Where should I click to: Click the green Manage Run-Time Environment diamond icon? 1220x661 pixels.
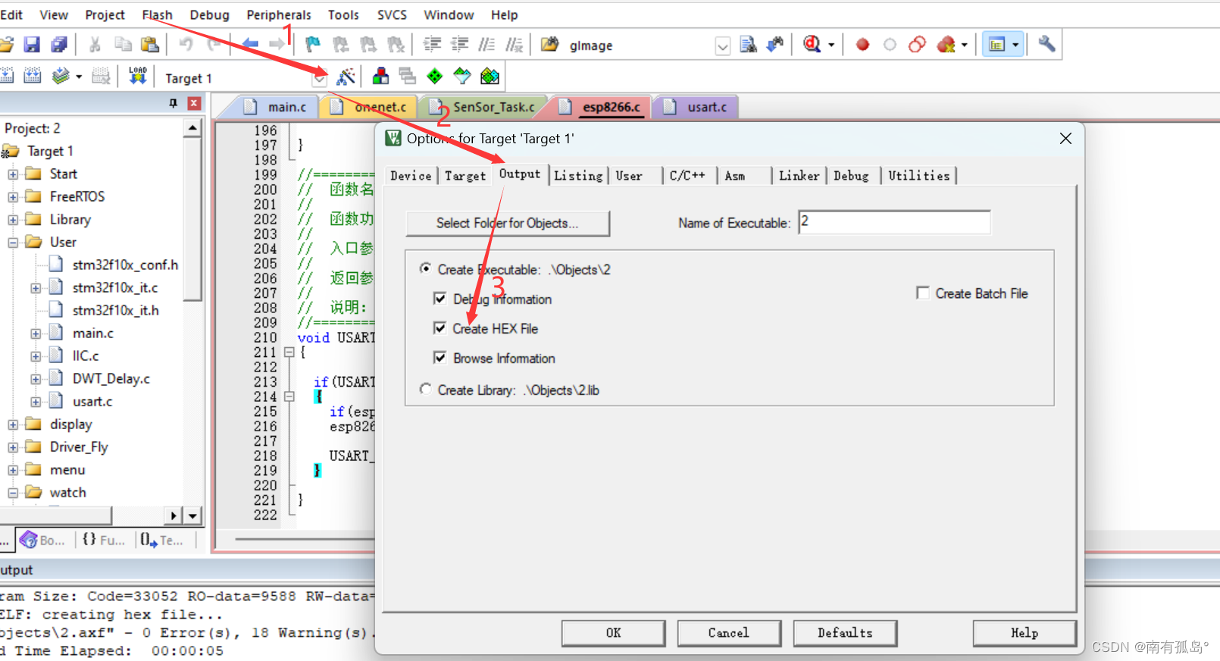click(435, 76)
